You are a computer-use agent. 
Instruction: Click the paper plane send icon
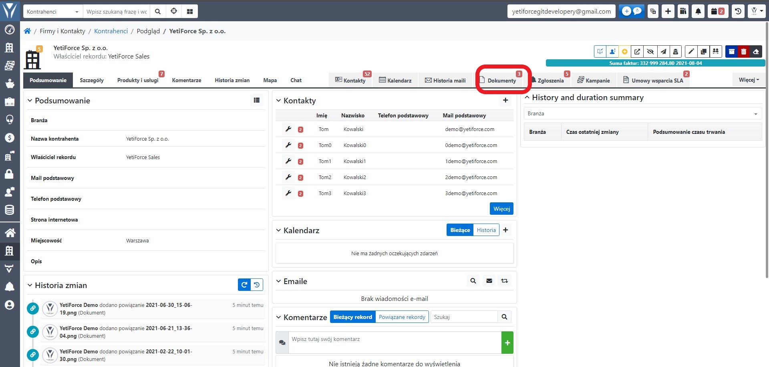click(663, 52)
